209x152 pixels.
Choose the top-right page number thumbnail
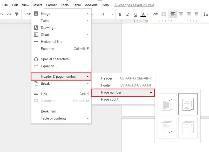pos(188,104)
